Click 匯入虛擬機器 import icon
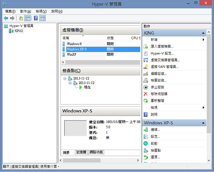Viewport: 214px width, 172px height. [146, 46]
